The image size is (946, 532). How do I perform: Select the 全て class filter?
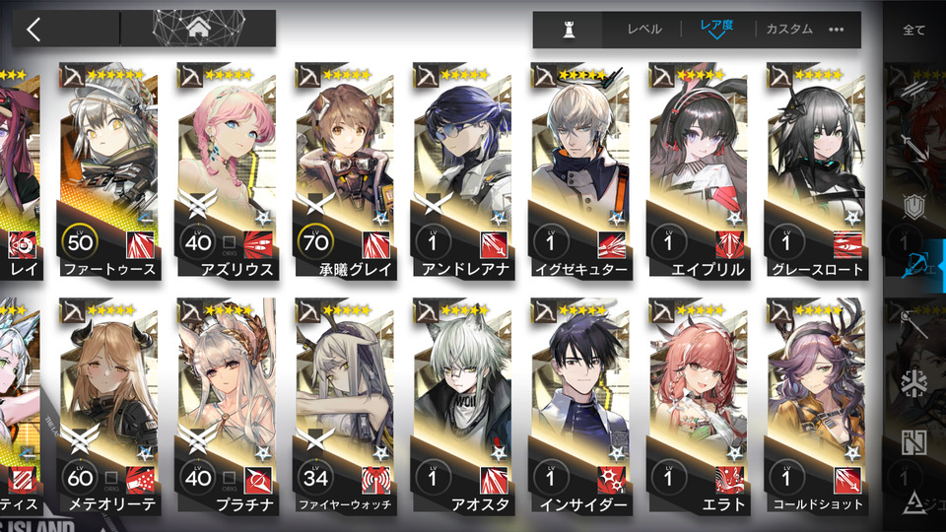[x=913, y=30]
